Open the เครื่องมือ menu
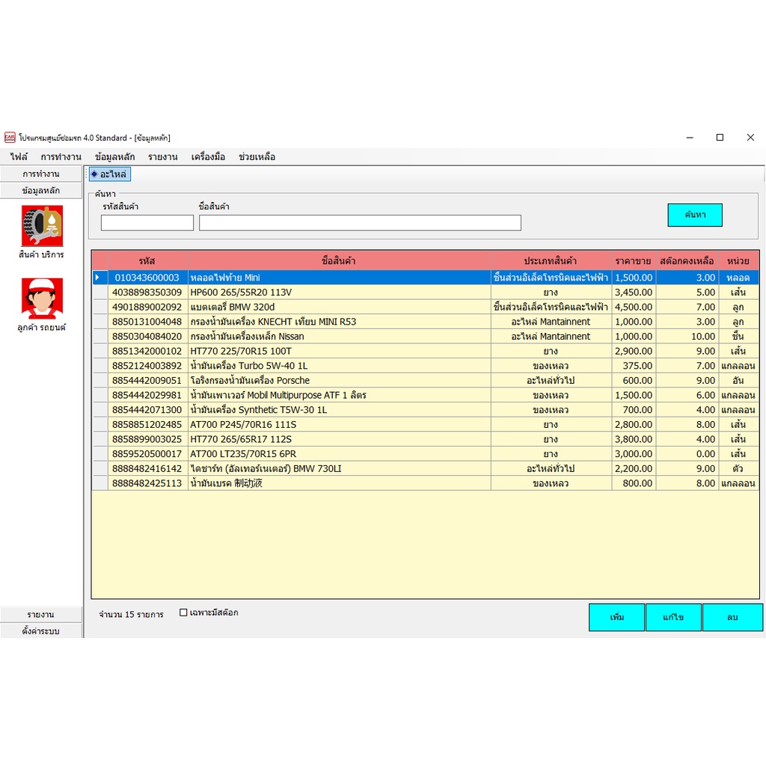Screen dimensions: 766x766 [x=208, y=157]
